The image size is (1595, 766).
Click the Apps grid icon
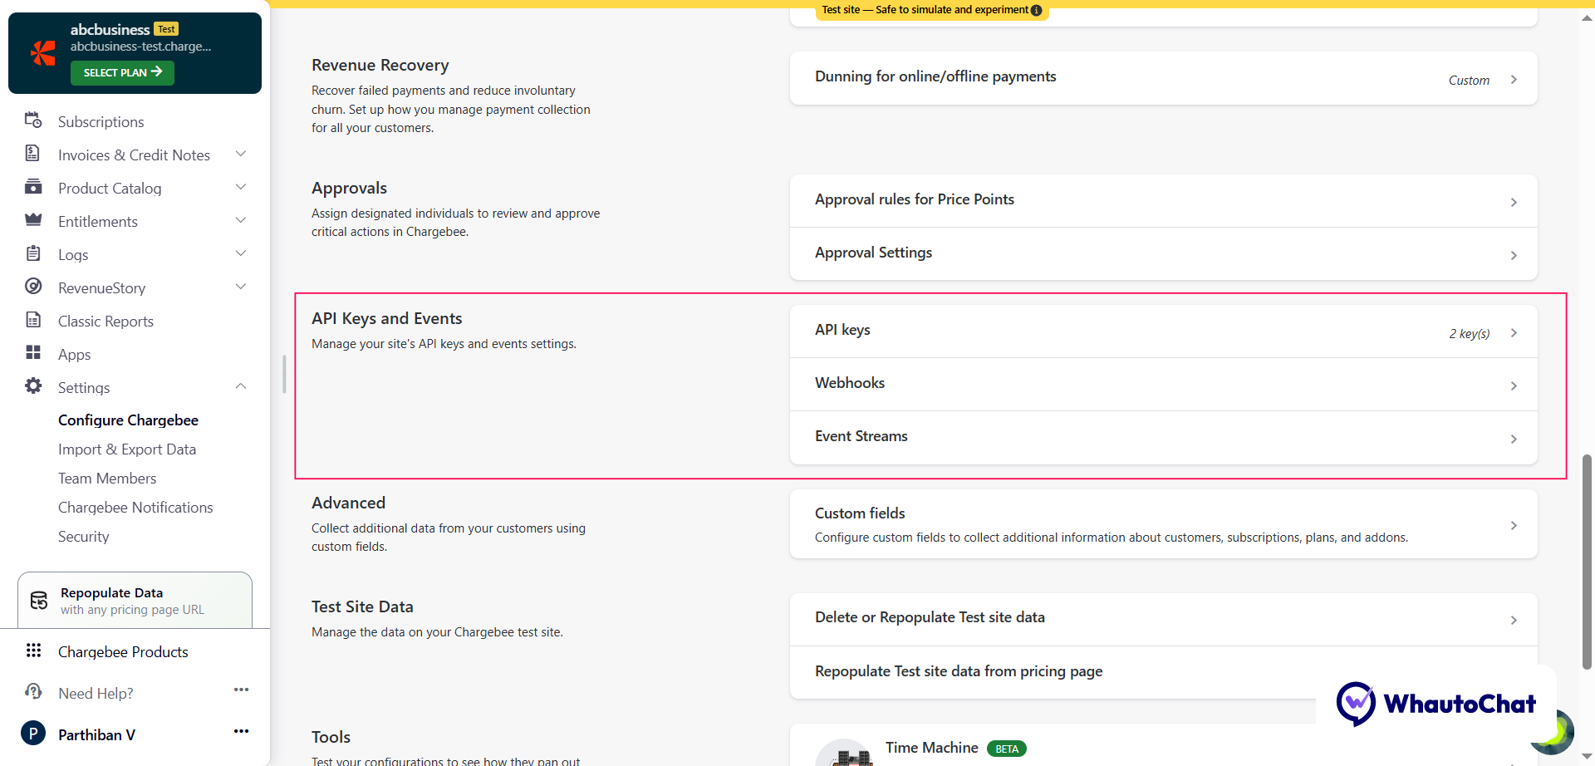(33, 354)
